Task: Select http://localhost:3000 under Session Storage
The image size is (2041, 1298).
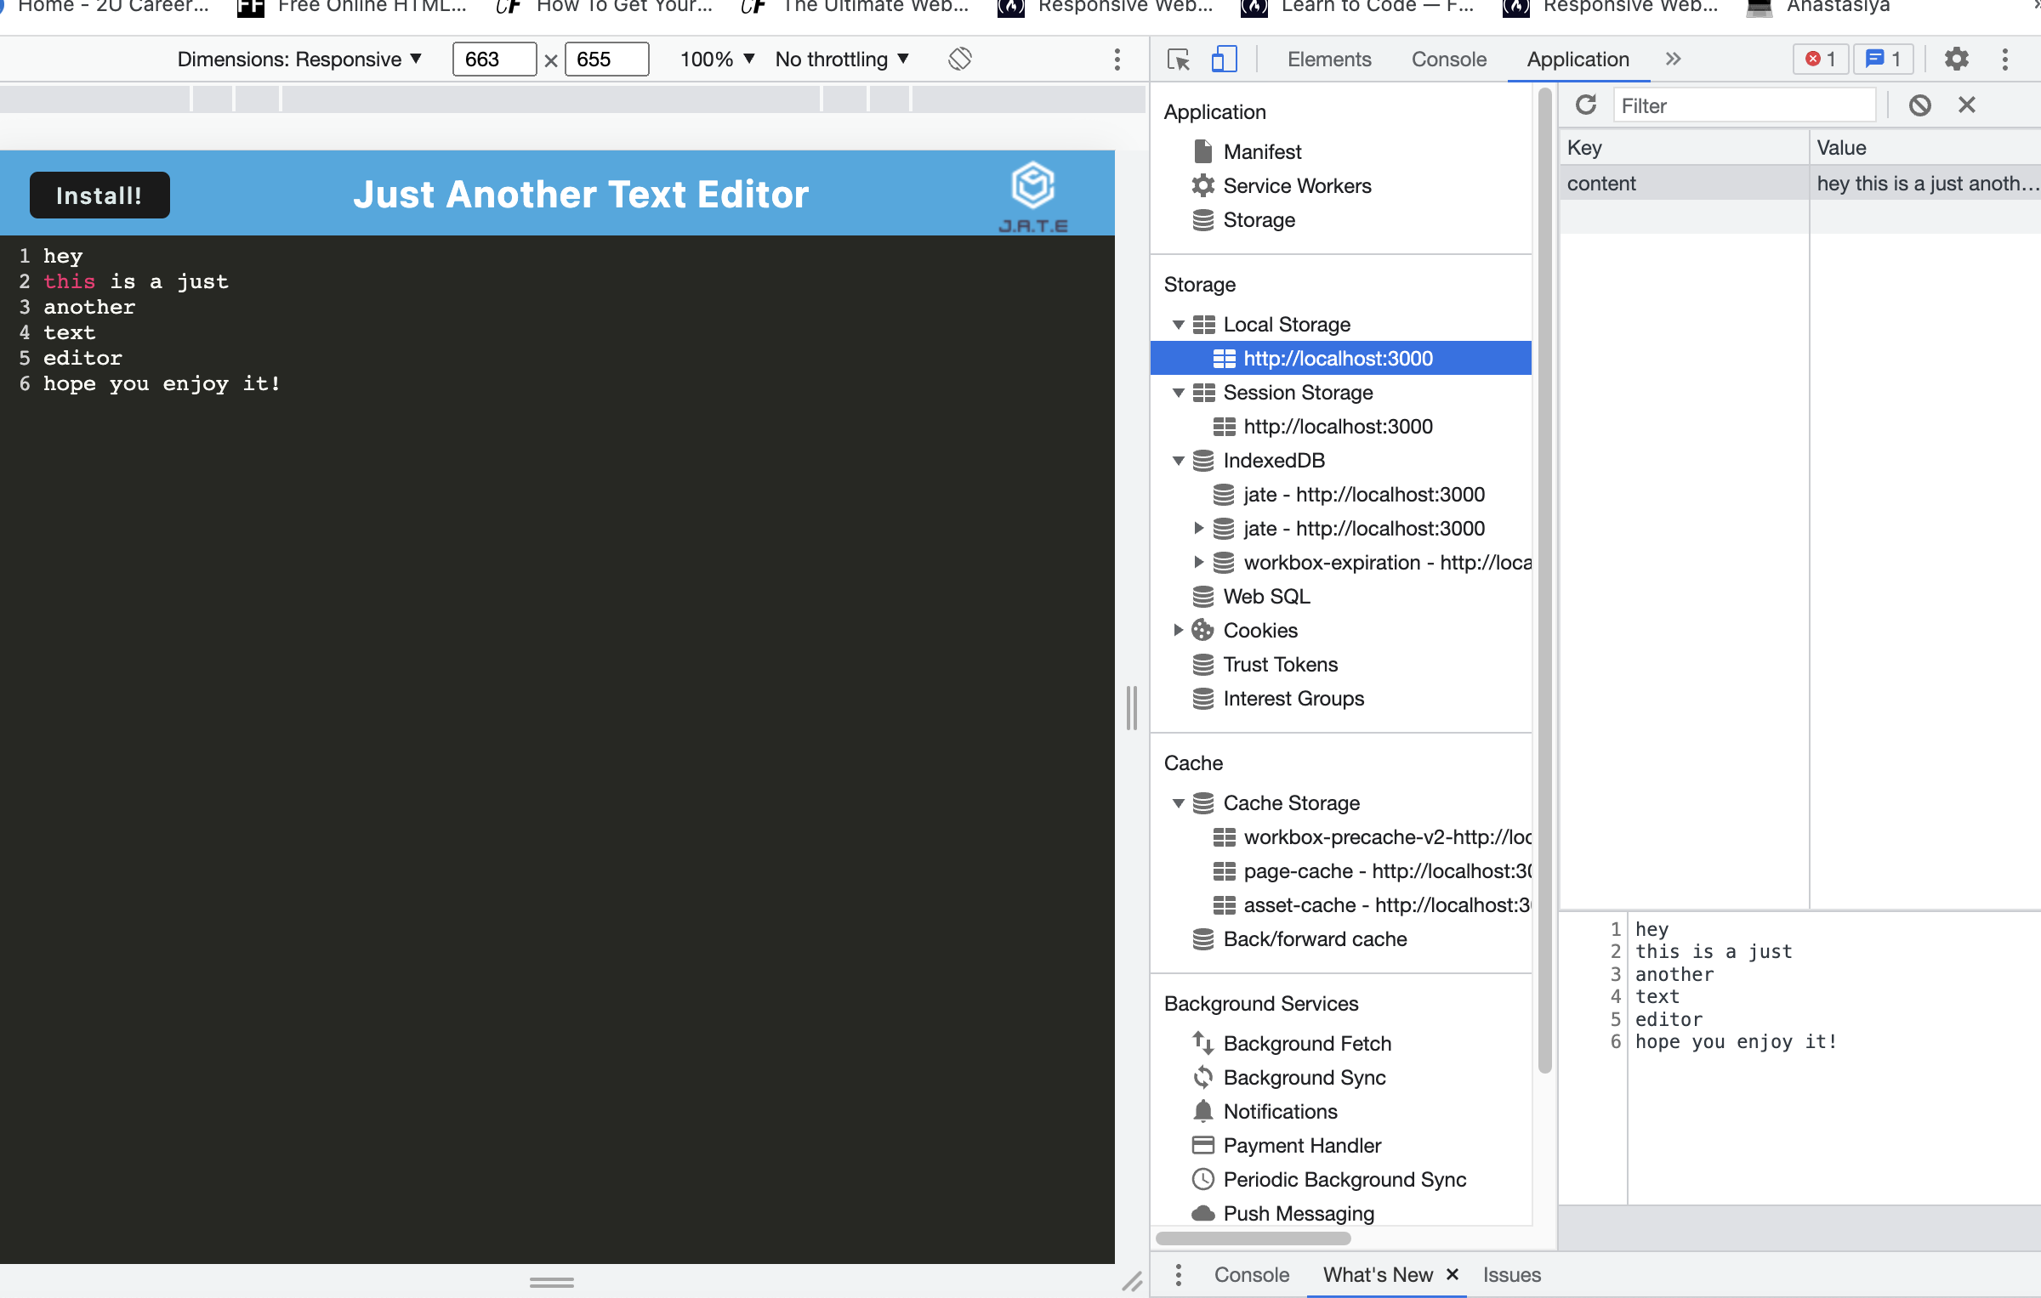Action: (x=1337, y=426)
